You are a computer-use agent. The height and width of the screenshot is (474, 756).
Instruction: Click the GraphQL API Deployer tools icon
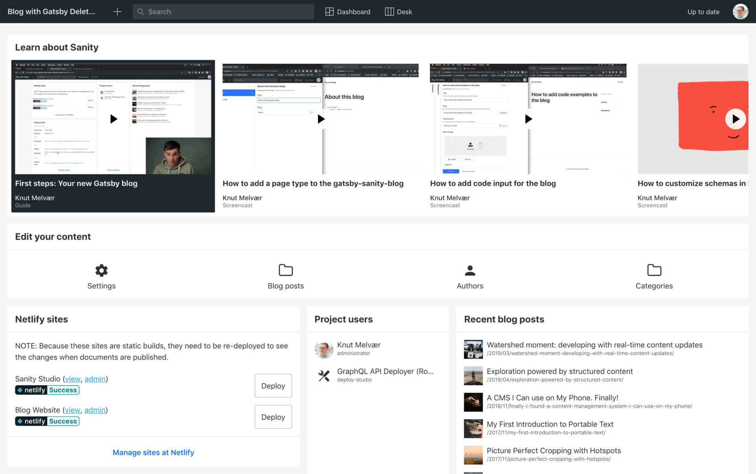[x=324, y=376]
